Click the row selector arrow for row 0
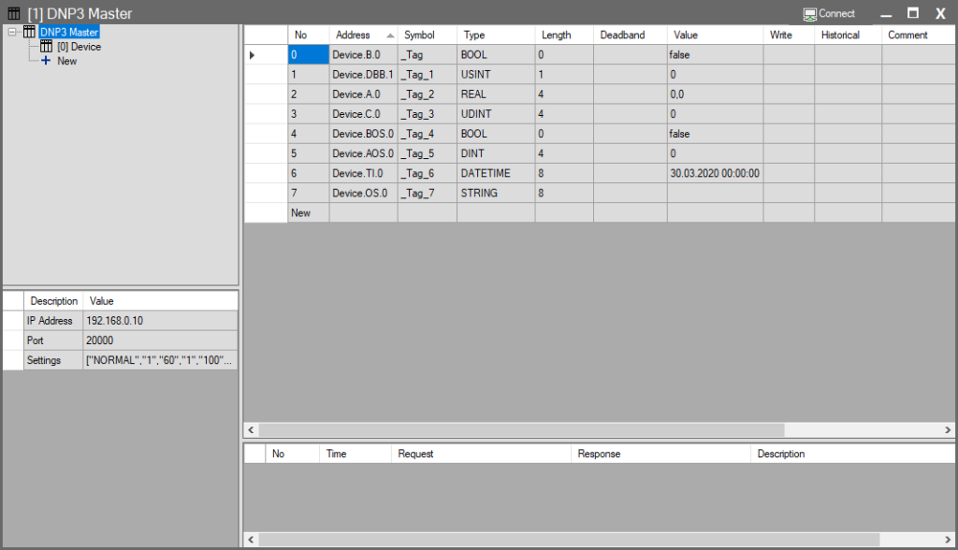 252,55
